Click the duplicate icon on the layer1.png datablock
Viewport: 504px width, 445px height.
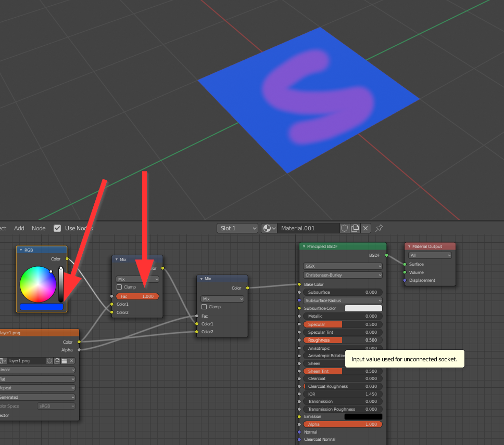pos(57,361)
